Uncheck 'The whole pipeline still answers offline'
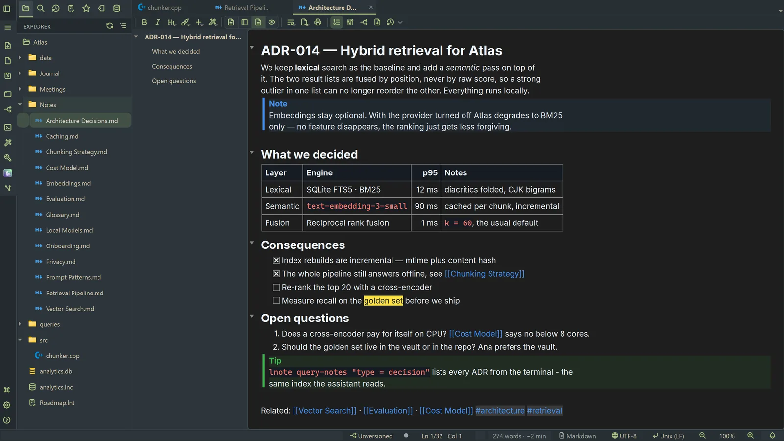 pyautogui.click(x=276, y=274)
